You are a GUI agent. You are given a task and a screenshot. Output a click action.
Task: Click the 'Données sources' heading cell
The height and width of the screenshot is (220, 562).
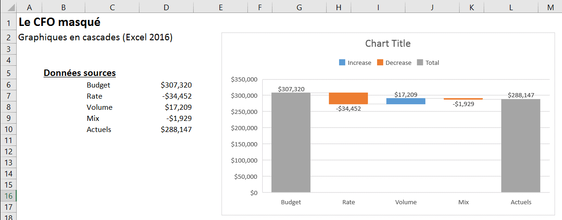click(80, 73)
